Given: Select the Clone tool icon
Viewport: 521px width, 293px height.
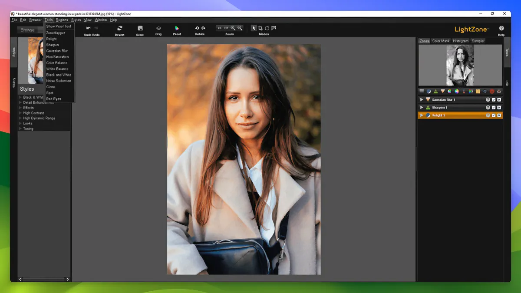Looking at the screenshot, I should tap(485, 91).
